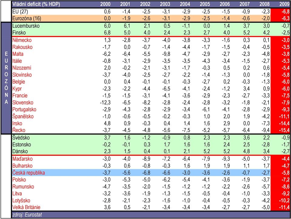Image resolution: width=291 pixels, height=219 pixels.
Task: Select the Polsko row label
Action: [x=19, y=180]
